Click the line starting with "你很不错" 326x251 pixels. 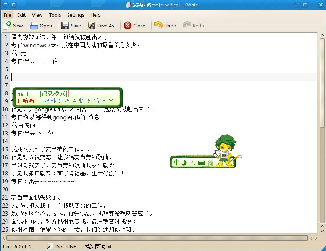pos(74,229)
